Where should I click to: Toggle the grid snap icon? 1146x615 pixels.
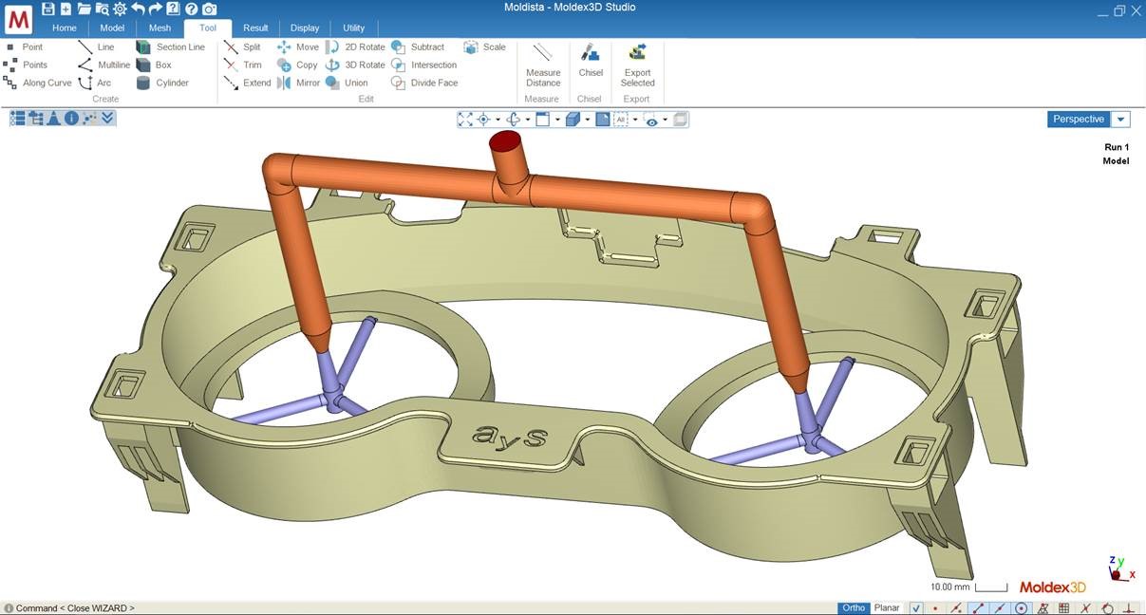[1064, 608]
